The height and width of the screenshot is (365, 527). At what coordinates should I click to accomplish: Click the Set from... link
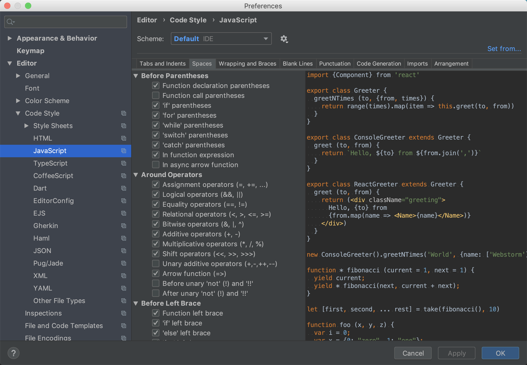pos(504,49)
